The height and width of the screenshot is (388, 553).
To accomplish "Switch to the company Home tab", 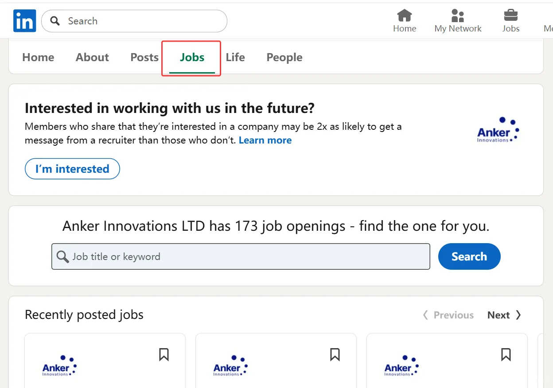I will coord(38,57).
